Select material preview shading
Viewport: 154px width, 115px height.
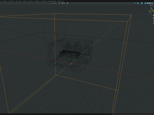pos(151,3)
